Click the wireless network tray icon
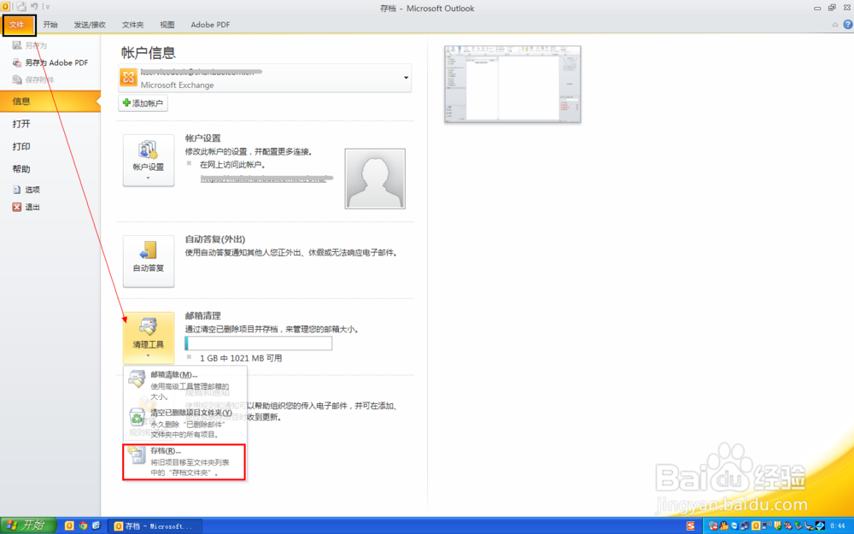854x534 pixels. click(x=766, y=525)
